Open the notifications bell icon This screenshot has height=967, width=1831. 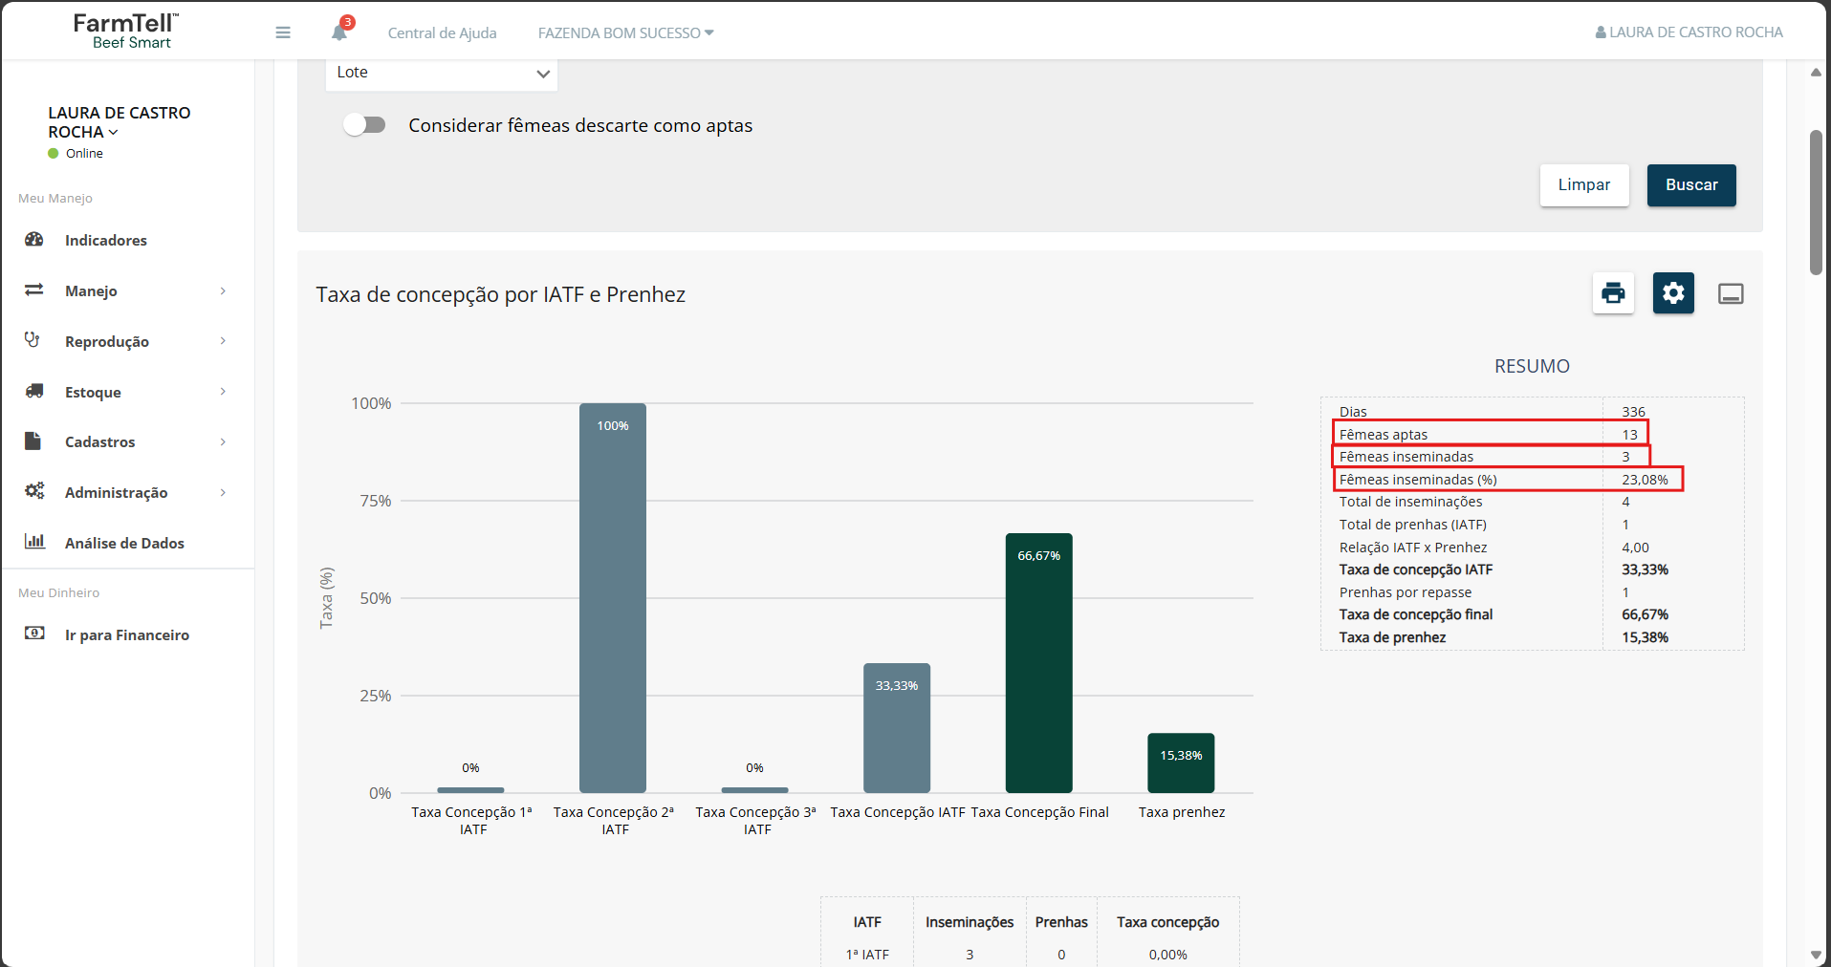pos(339,32)
